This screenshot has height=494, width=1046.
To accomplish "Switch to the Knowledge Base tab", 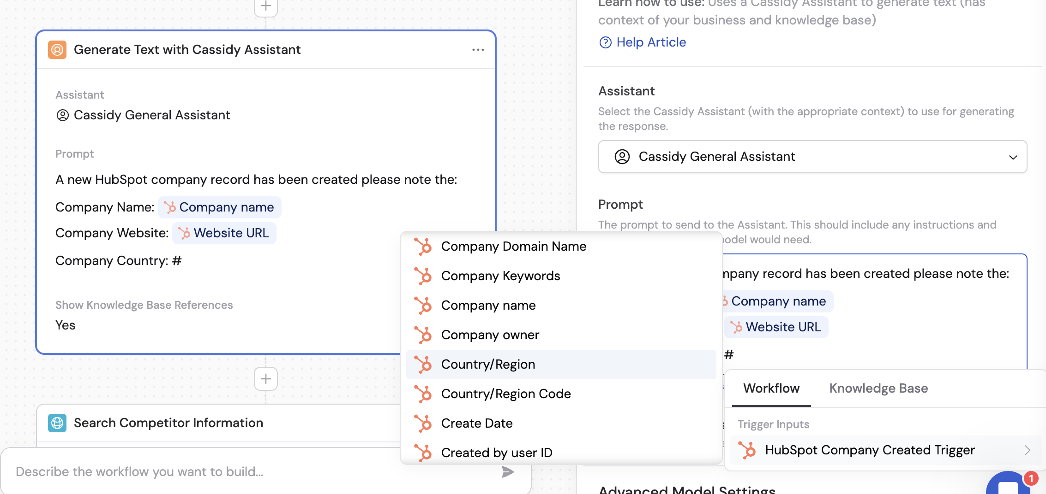I will (878, 388).
